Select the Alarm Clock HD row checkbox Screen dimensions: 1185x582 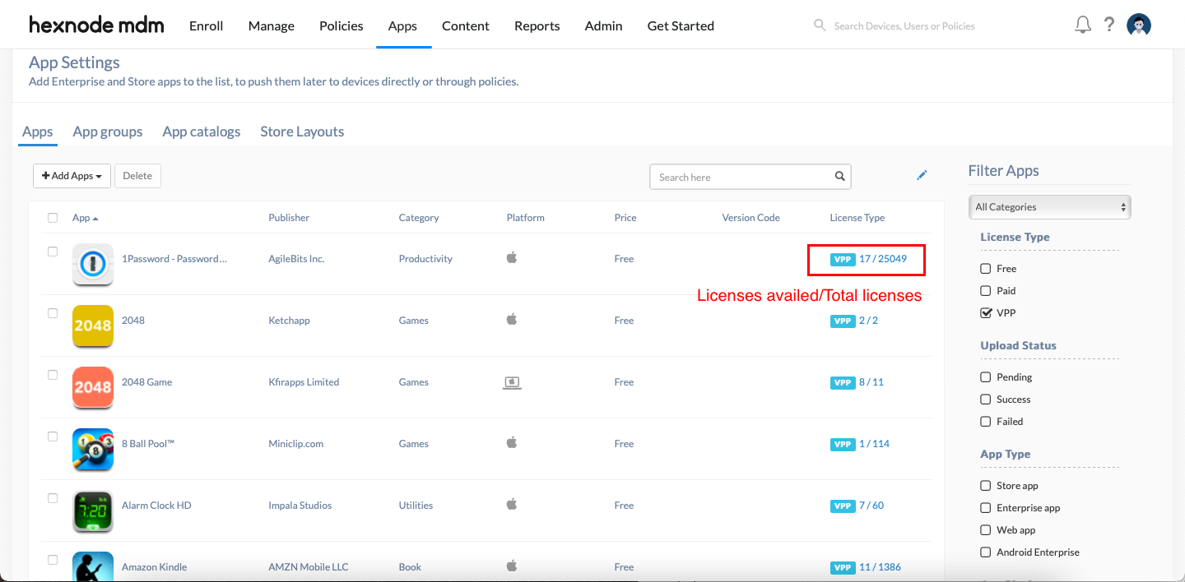(53, 498)
